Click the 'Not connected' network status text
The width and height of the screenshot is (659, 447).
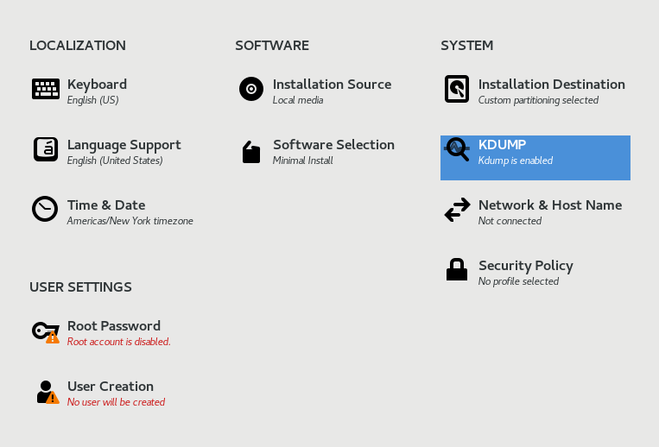click(x=510, y=221)
